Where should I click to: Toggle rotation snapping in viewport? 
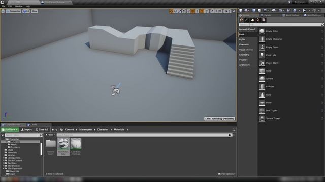click(x=202, y=11)
